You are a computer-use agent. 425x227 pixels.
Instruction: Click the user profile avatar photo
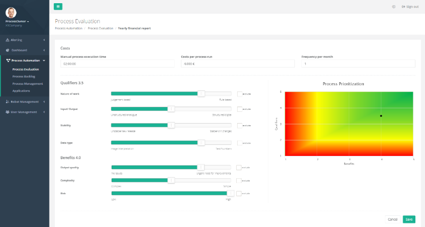[11, 12]
